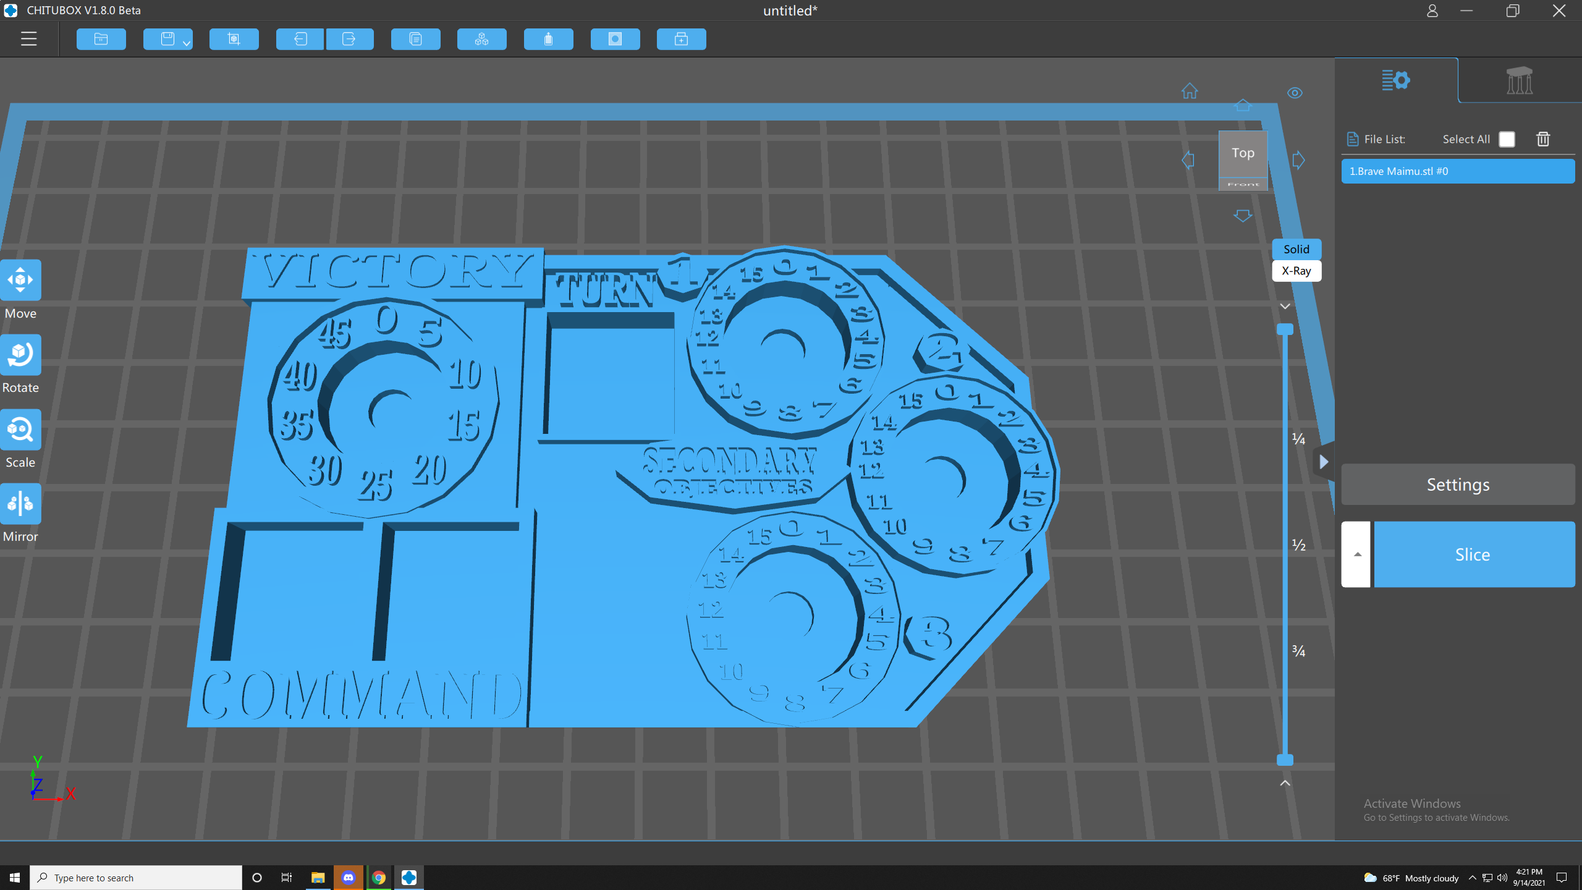Select the Rotate tool
The image size is (1582, 890).
pyautogui.click(x=20, y=354)
